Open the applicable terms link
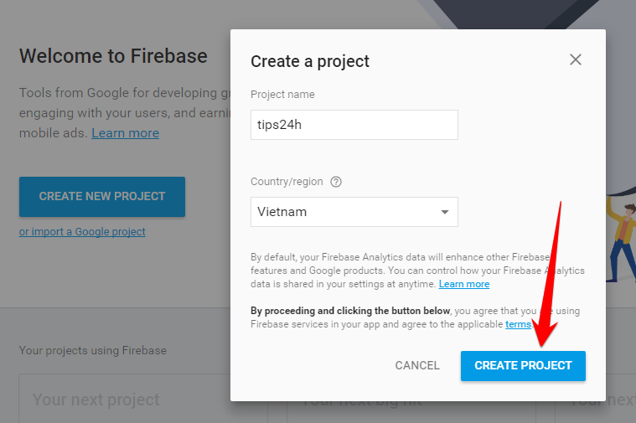Screen dimensions: 636x423 pyautogui.click(x=518, y=324)
